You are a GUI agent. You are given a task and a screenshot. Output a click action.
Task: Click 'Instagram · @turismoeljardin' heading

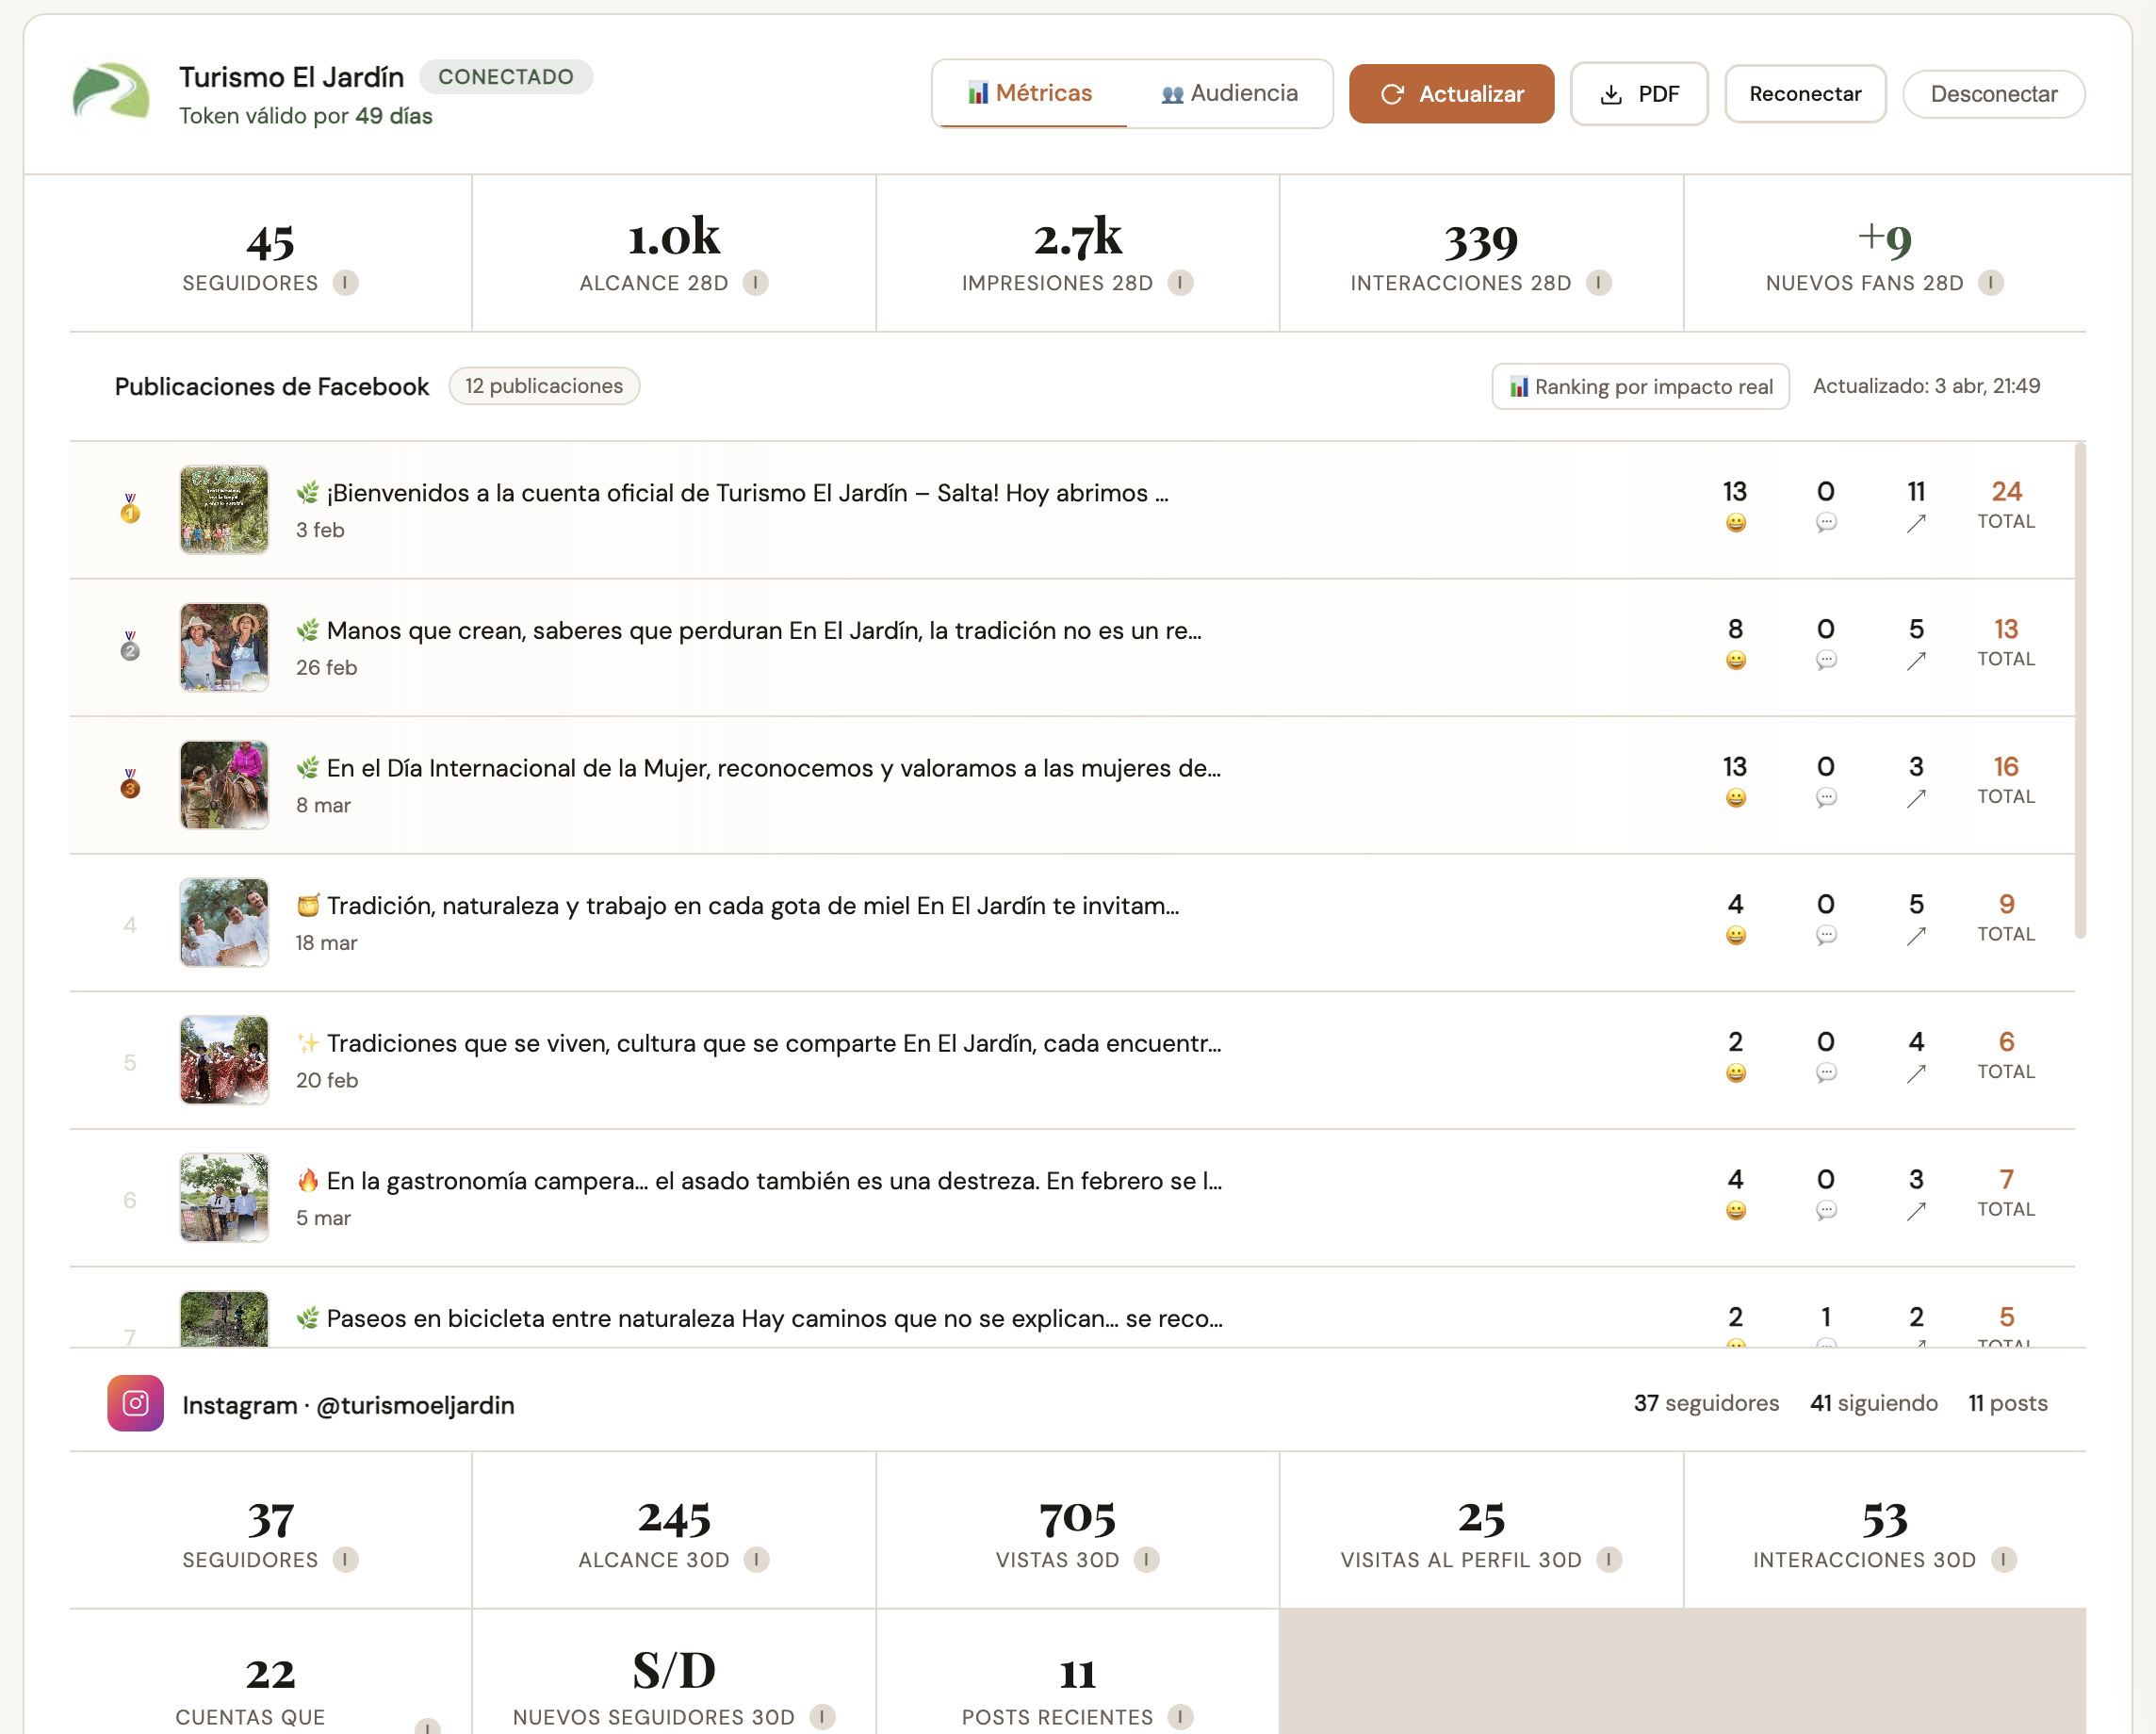[x=348, y=1405]
